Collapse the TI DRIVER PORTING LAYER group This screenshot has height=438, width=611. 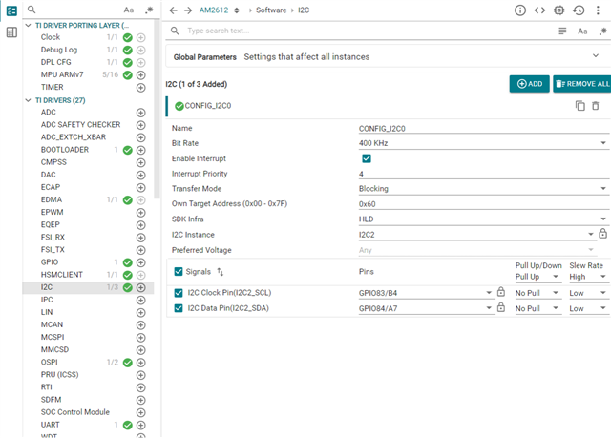coord(28,26)
